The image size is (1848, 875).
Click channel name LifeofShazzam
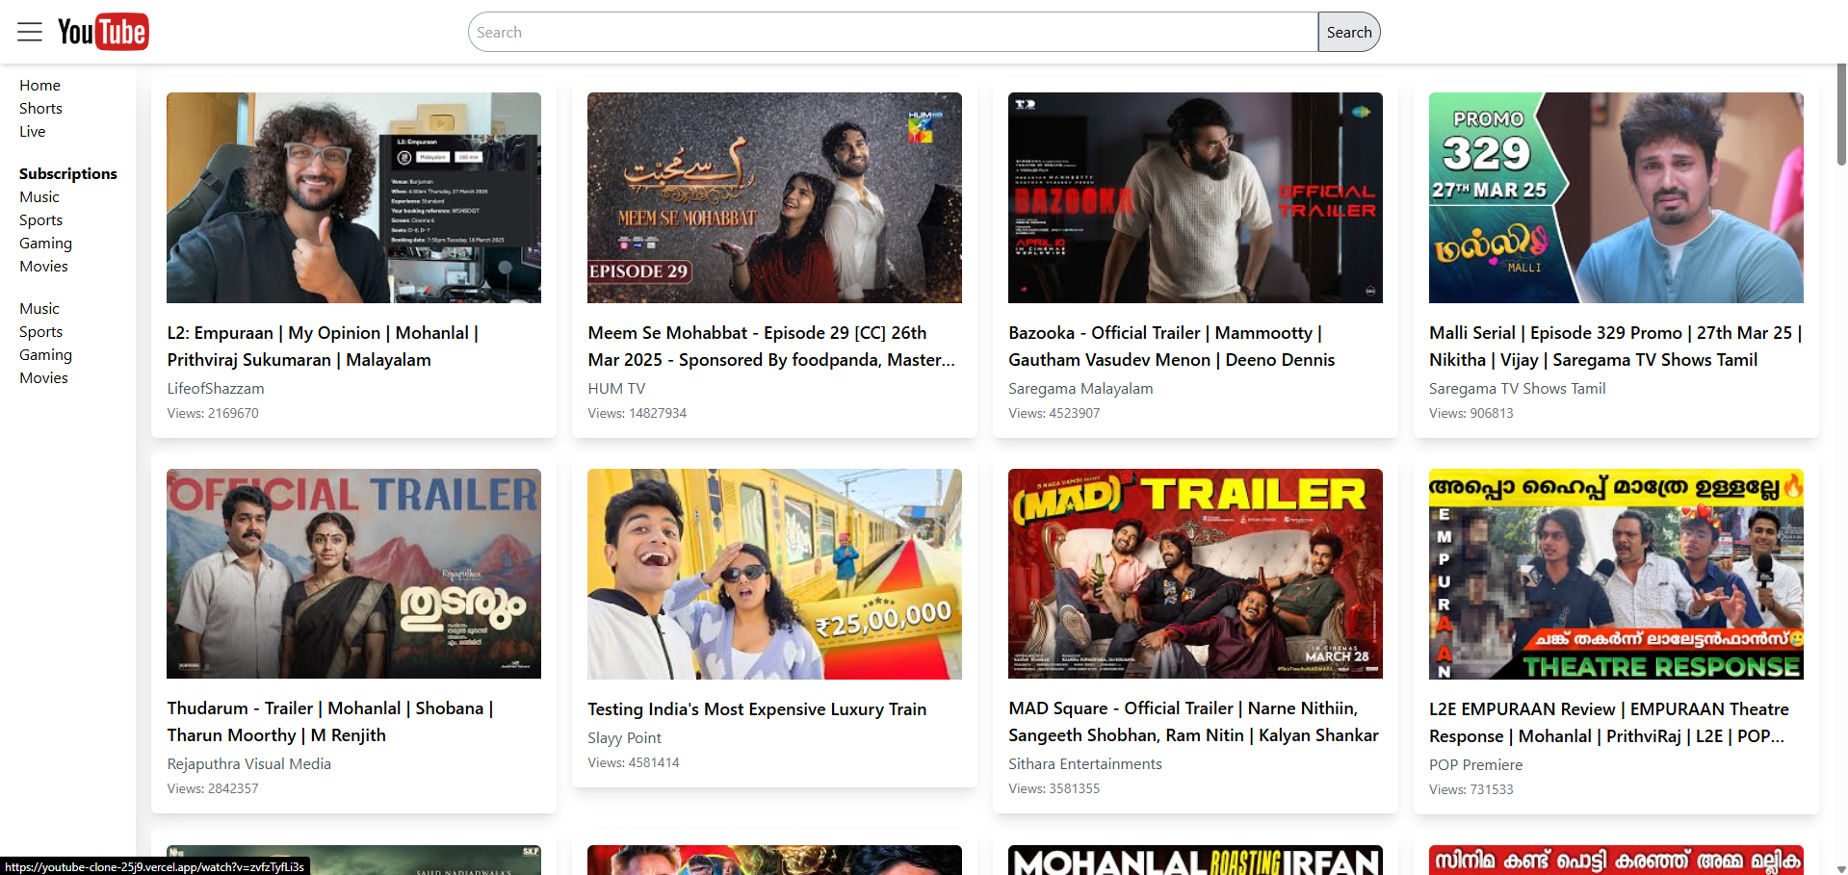coord(216,389)
